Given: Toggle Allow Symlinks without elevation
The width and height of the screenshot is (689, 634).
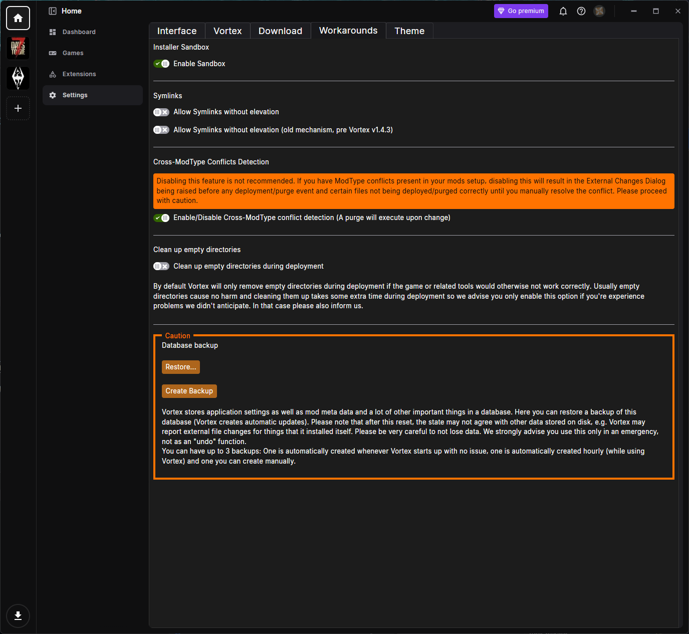Looking at the screenshot, I should coord(161,112).
